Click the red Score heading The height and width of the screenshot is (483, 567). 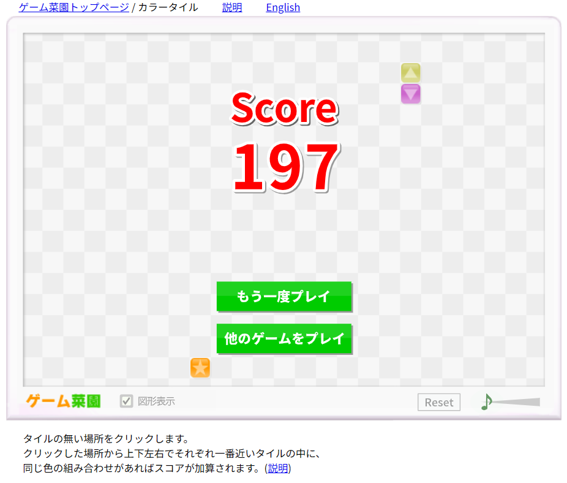point(285,108)
